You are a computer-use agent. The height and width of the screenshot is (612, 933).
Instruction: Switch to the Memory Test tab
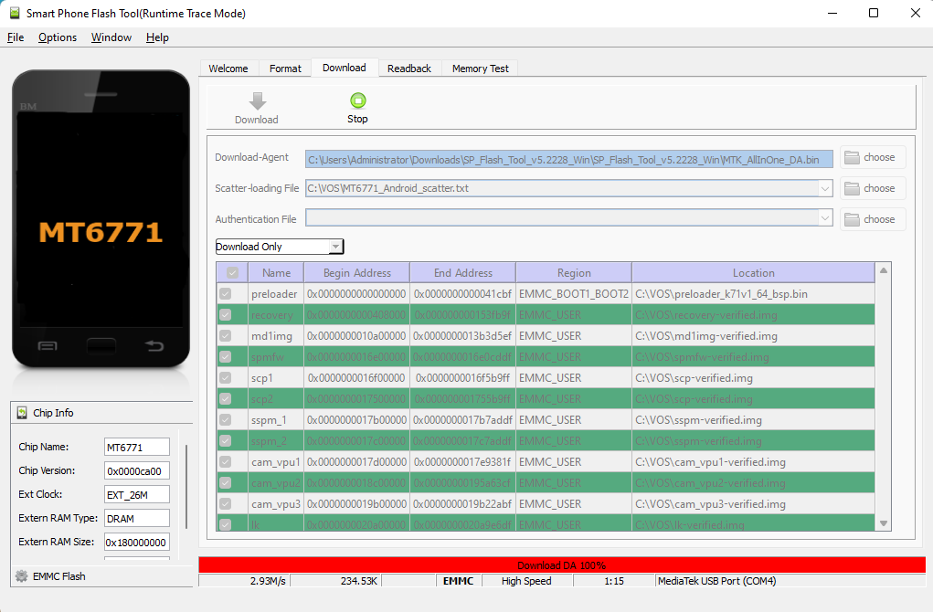[480, 69]
